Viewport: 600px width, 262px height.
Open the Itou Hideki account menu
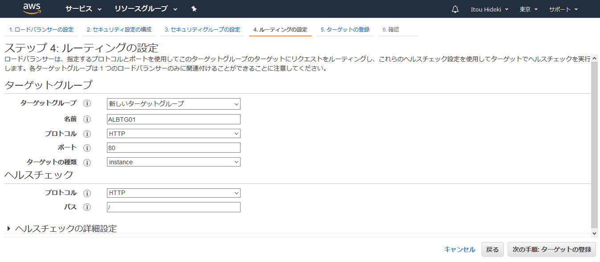[490, 9]
